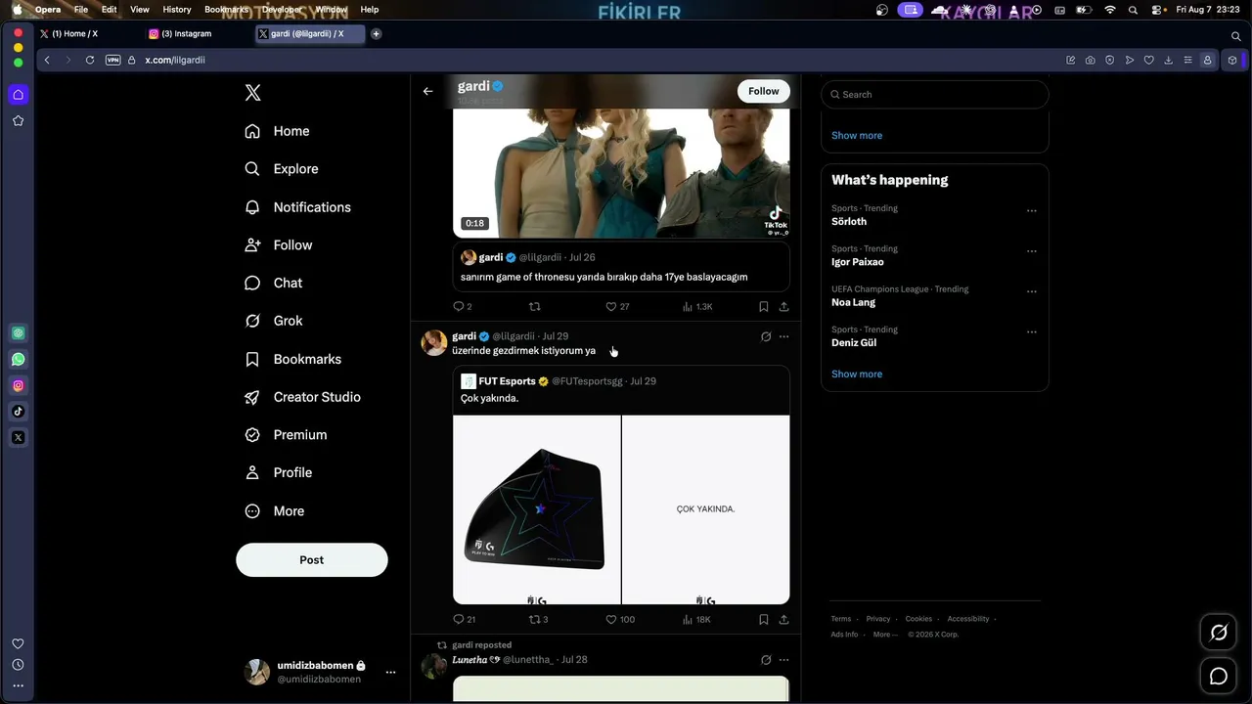View analytics of the post with 1.3K views
Image resolution: width=1252 pixels, height=704 pixels.
697,306
